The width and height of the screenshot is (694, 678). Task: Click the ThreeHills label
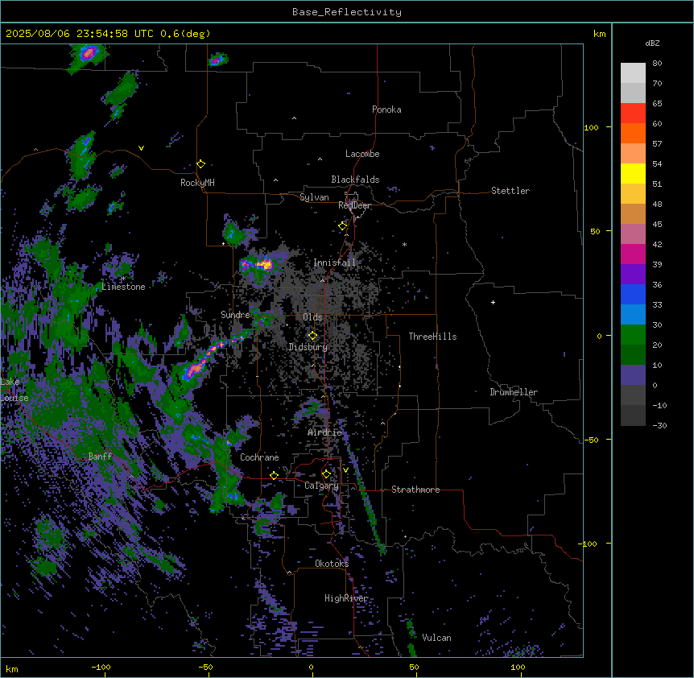coord(432,337)
